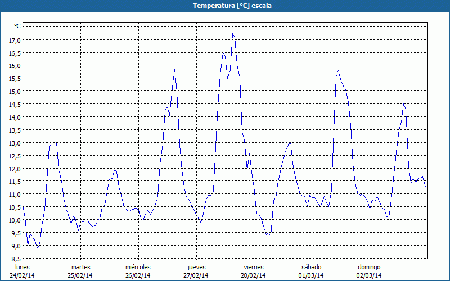
Task: Select the 8,5 y-axis value label
Action: 14,259
